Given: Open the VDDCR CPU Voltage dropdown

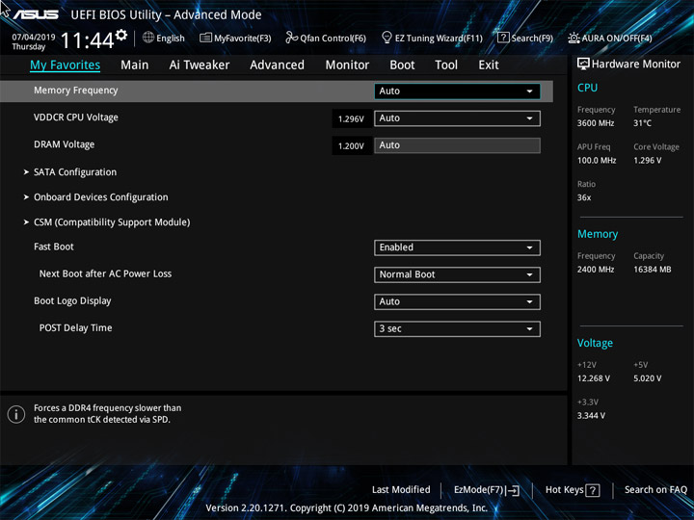Looking at the screenshot, I should [x=457, y=118].
